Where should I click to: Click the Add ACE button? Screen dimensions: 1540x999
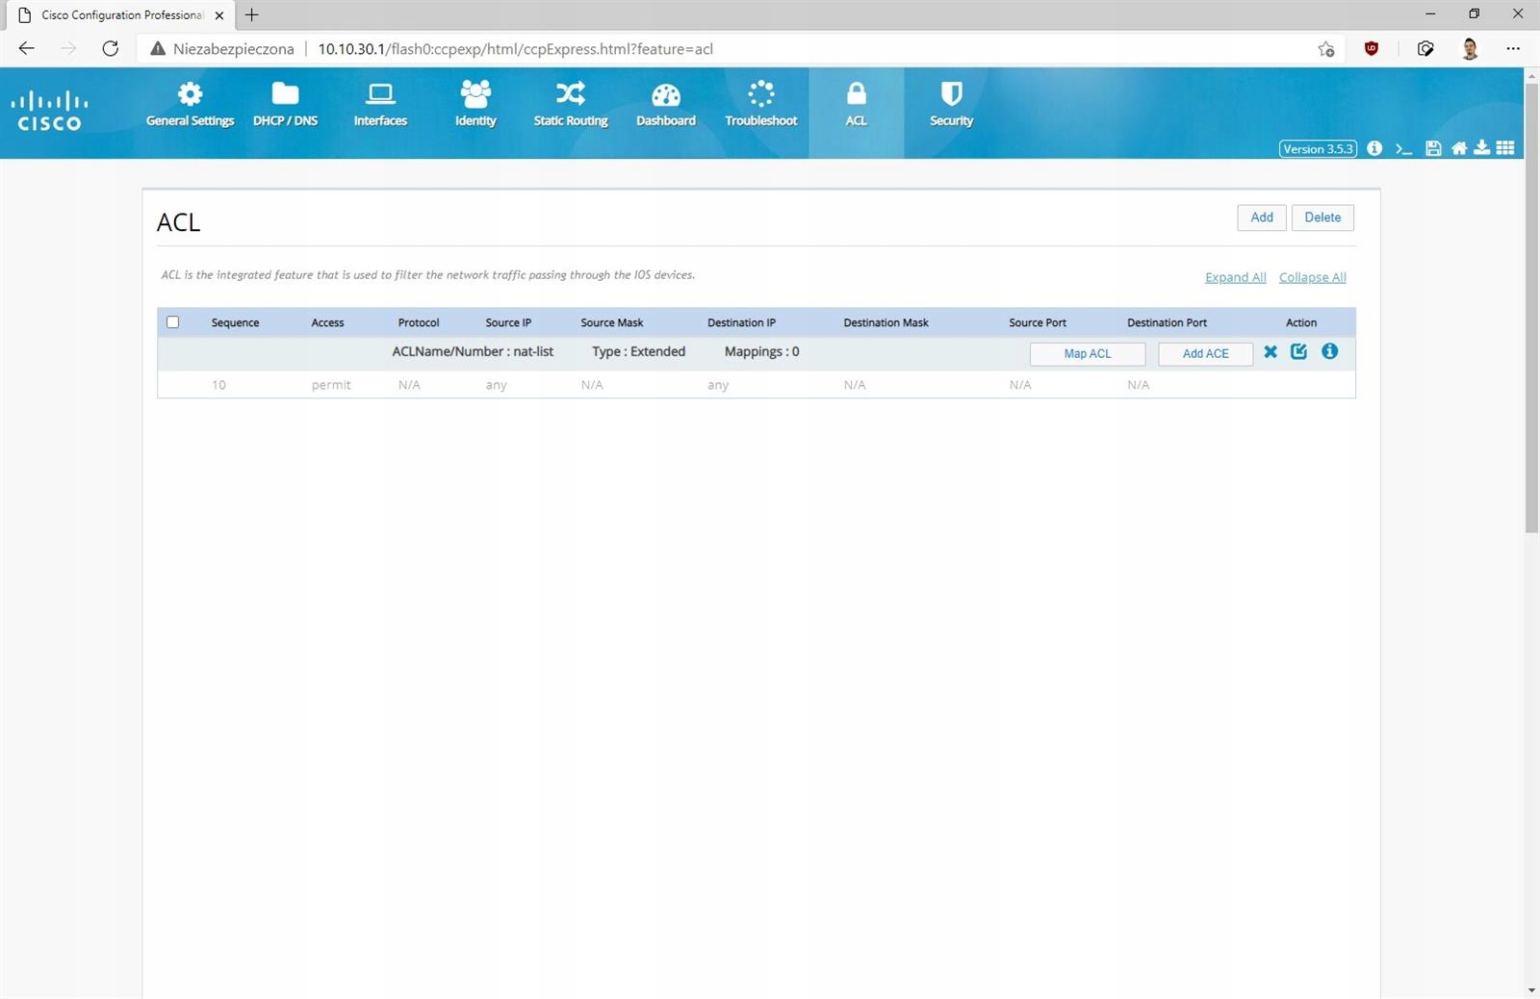coord(1205,353)
